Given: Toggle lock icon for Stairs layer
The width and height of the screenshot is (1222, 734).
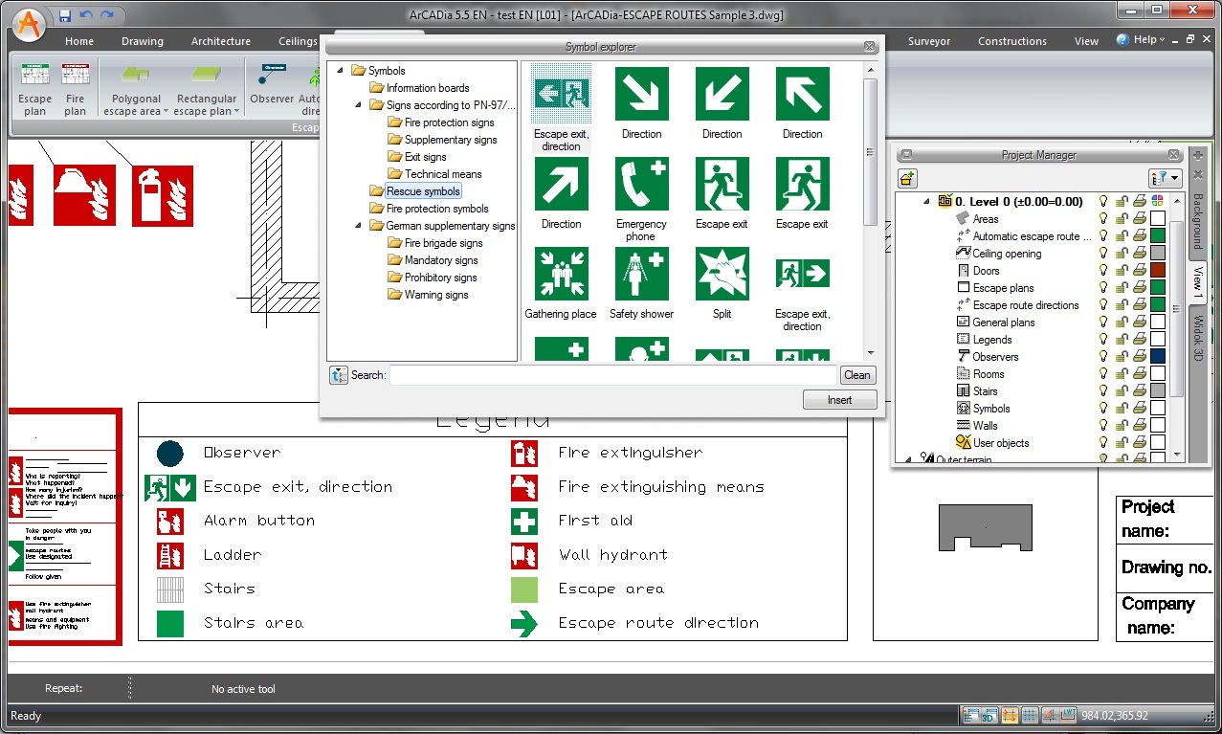Looking at the screenshot, I should 1122,391.
